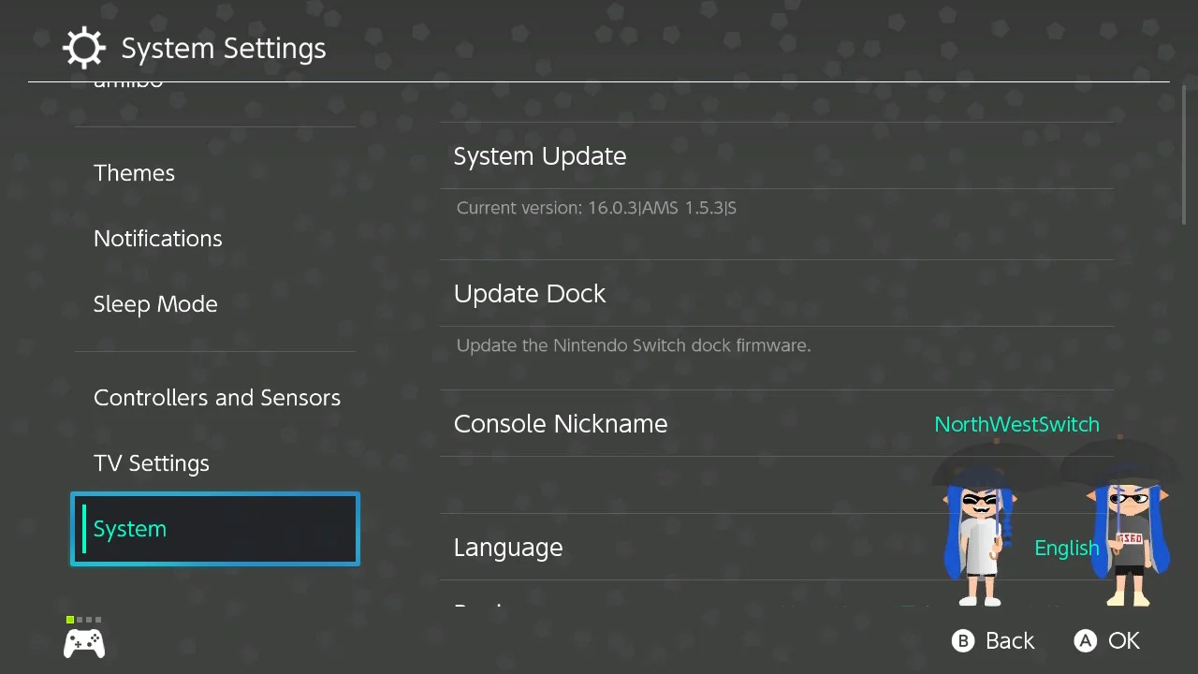Viewport: 1198px width, 674px height.
Task: Start System Update
Action: 777,156
